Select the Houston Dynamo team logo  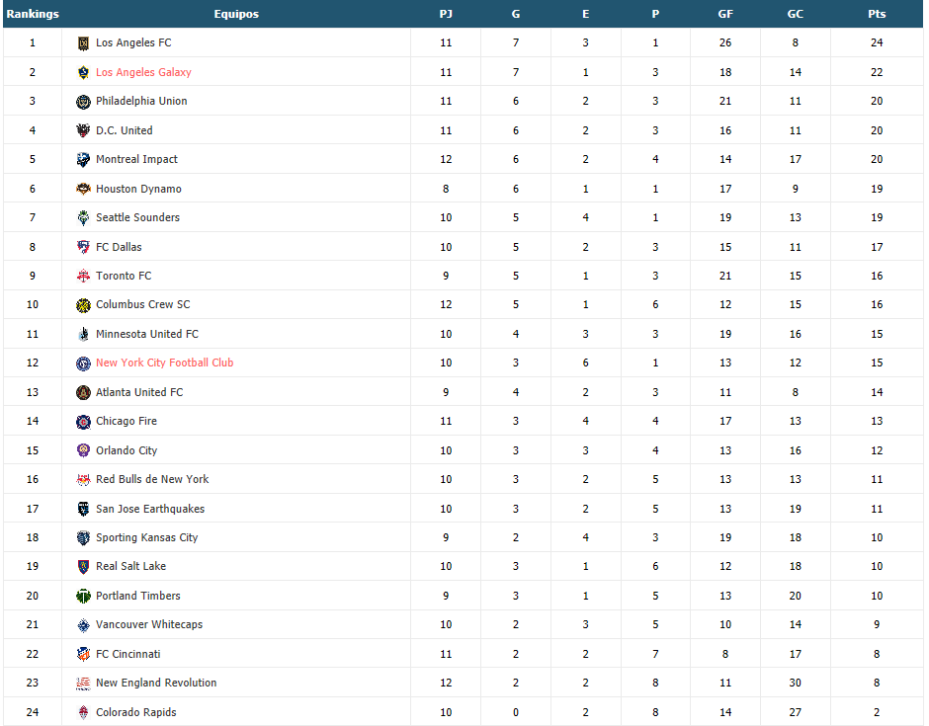tap(84, 189)
